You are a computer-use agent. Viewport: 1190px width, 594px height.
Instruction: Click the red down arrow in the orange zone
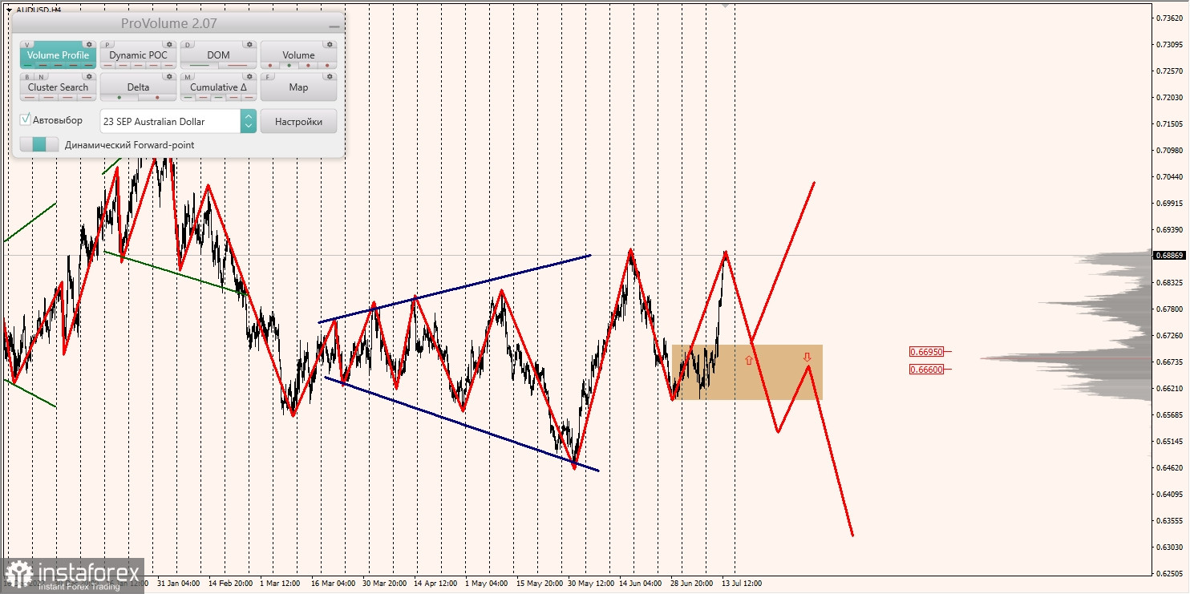807,357
